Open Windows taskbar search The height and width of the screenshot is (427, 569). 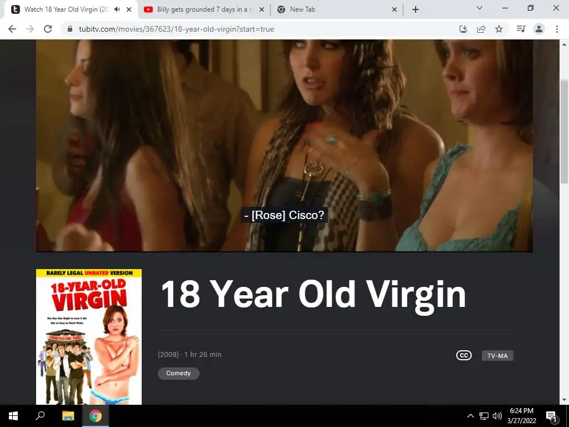(40, 416)
